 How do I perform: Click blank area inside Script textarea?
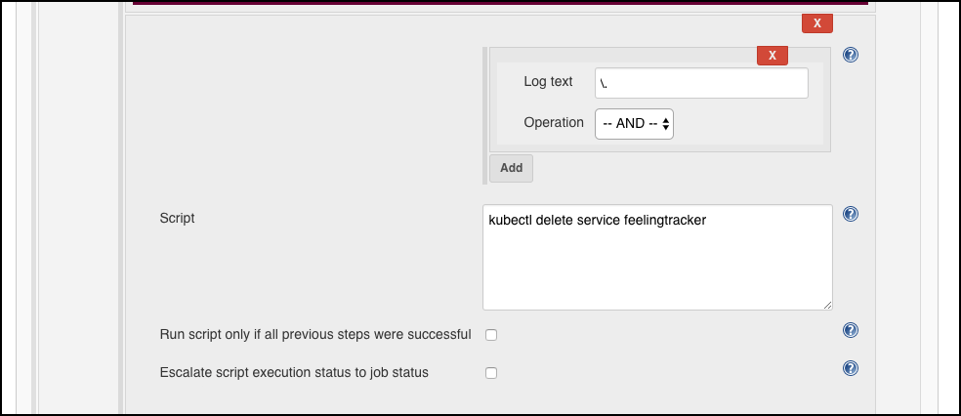[657, 270]
